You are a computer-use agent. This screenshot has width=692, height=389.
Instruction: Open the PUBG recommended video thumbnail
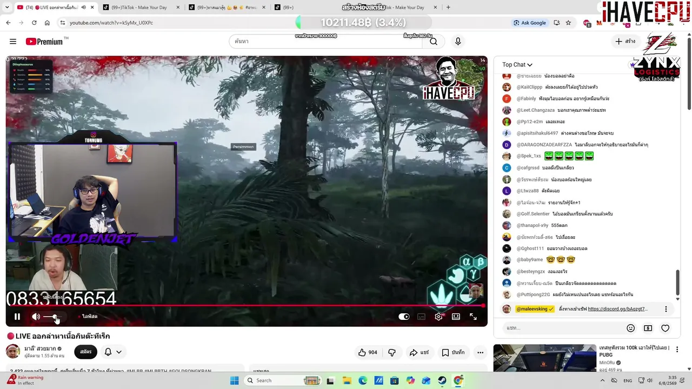click(x=544, y=358)
